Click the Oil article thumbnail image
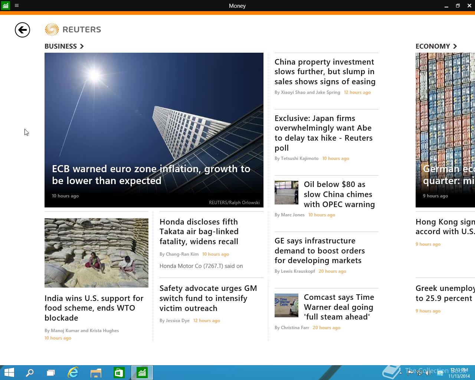475x380 pixels. 286,192
